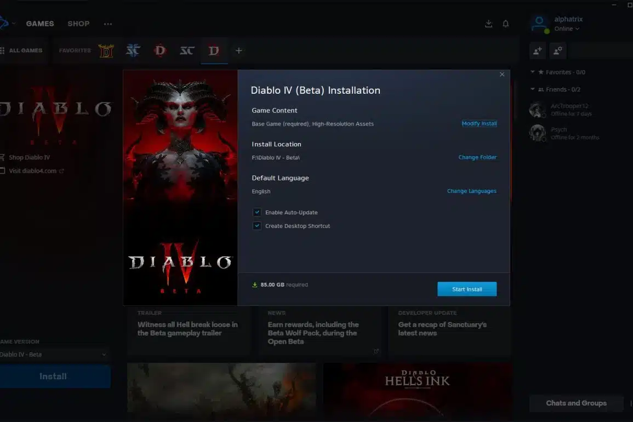Click the alphatrix profile avatar
Screen dimensions: 633x422
(x=539, y=24)
